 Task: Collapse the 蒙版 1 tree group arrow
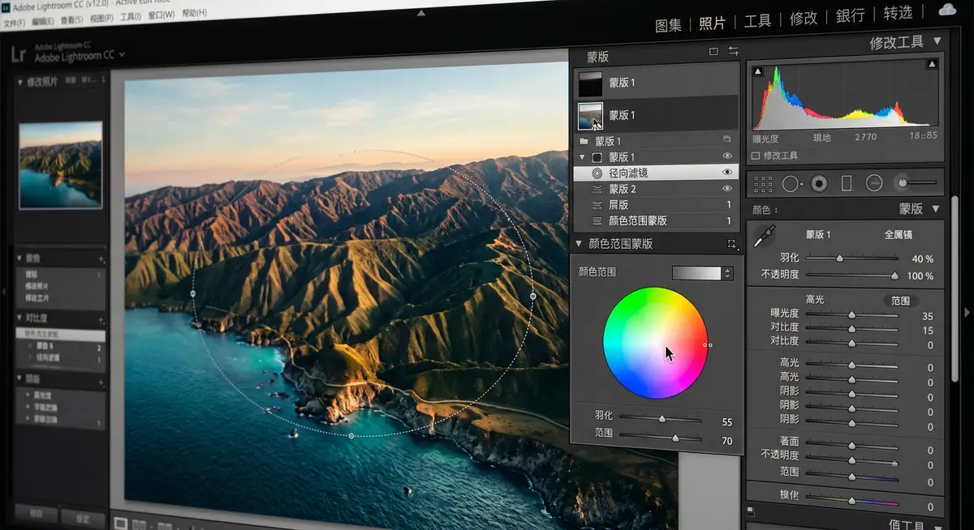pyautogui.click(x=582, y=157)
